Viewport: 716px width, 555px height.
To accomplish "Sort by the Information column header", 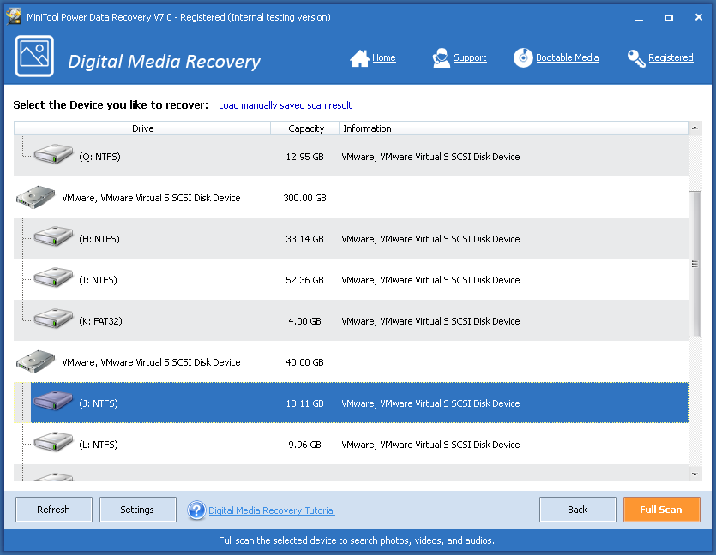I will pos(514,128).
